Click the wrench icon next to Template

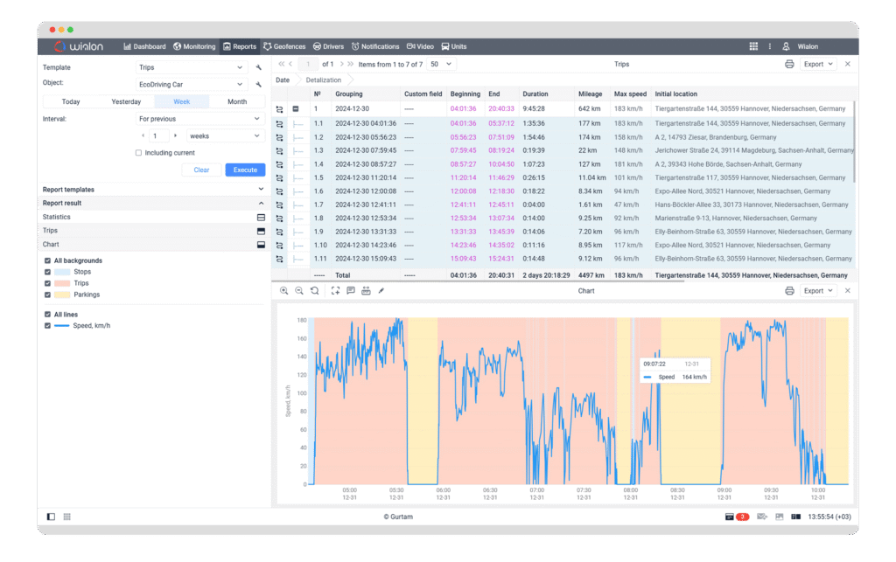point(259,67)
